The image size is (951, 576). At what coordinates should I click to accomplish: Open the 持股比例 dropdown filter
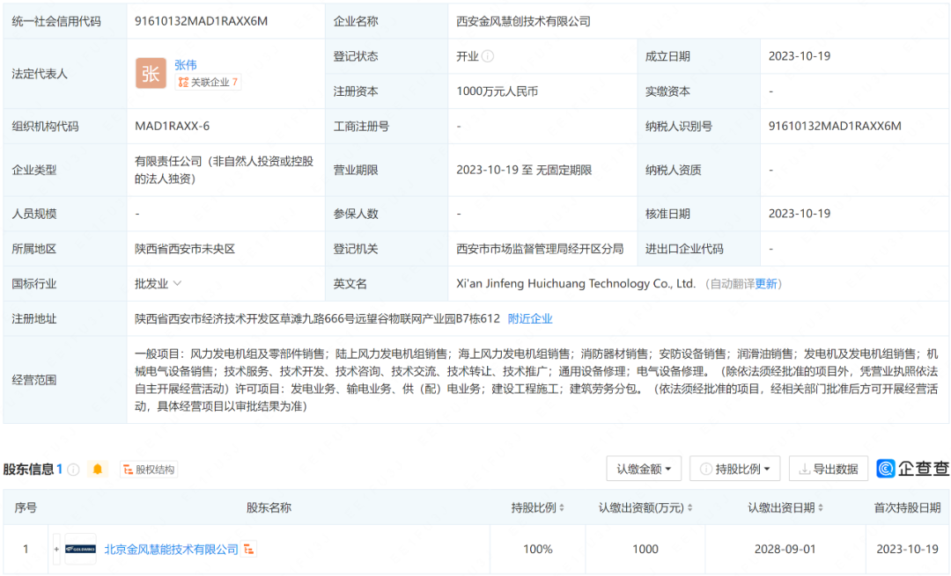[734, 469]
